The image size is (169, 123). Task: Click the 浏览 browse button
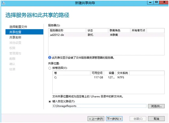coord(156,106)
